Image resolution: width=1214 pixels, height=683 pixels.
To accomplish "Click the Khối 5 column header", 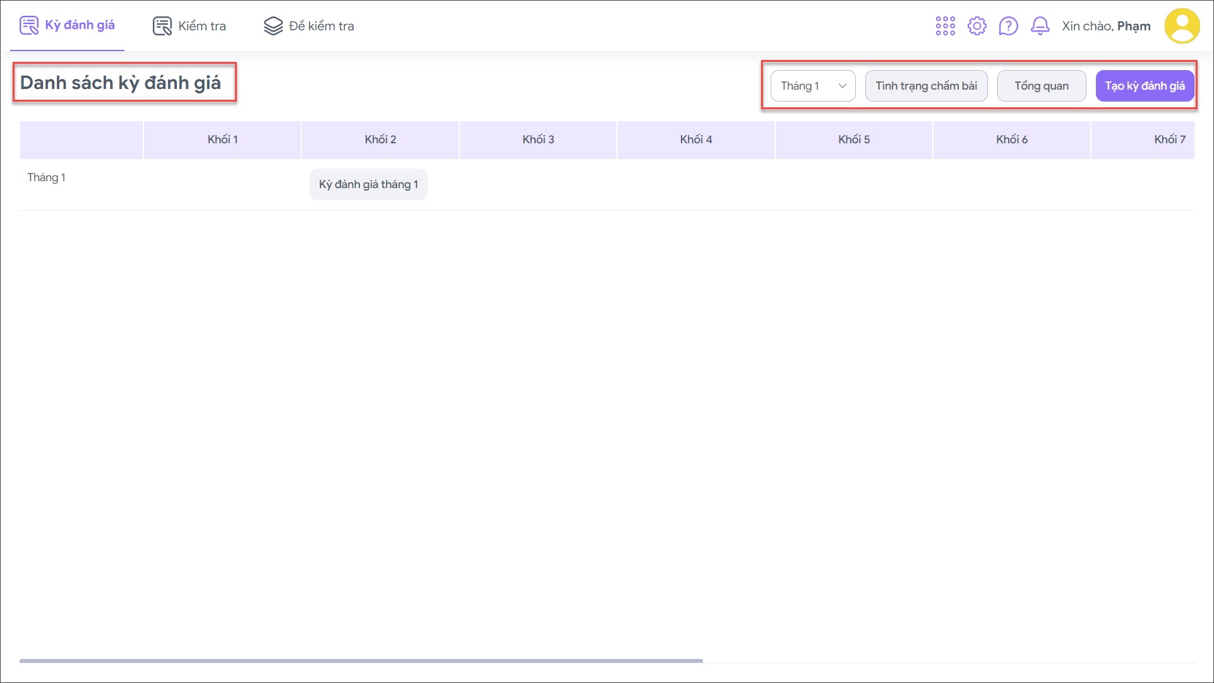I will tap(853, 140).
